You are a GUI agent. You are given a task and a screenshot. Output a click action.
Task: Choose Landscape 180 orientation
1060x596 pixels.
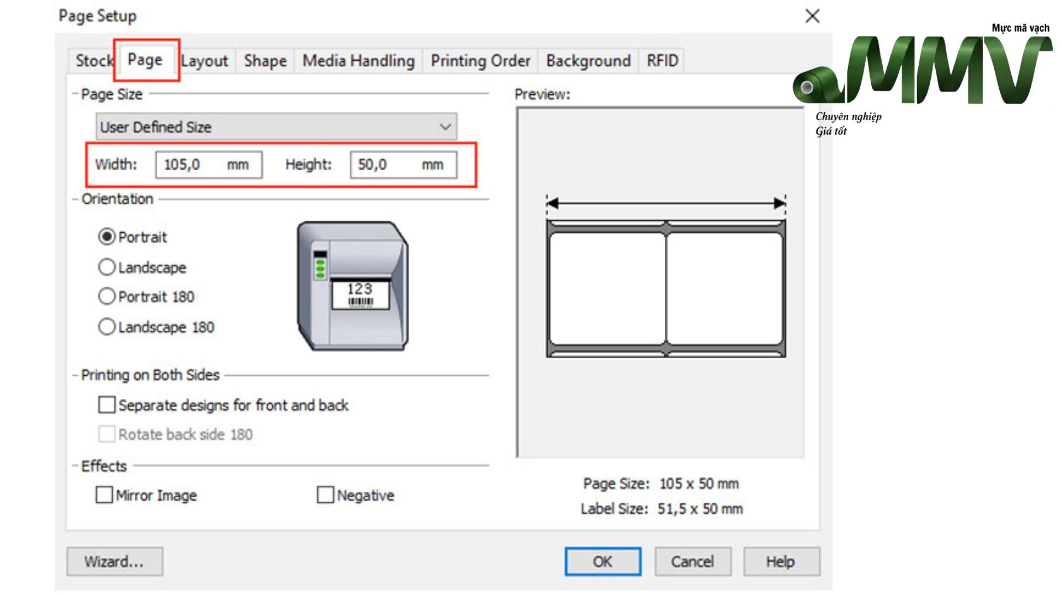(156, 327)
